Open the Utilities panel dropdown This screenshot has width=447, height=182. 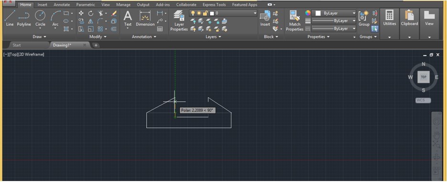(390, 37)
